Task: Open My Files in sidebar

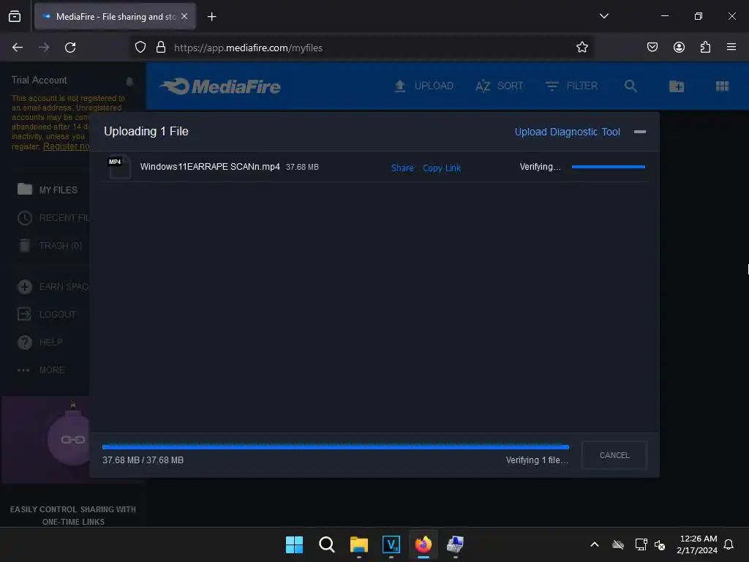Action: (x=48, y=190)
